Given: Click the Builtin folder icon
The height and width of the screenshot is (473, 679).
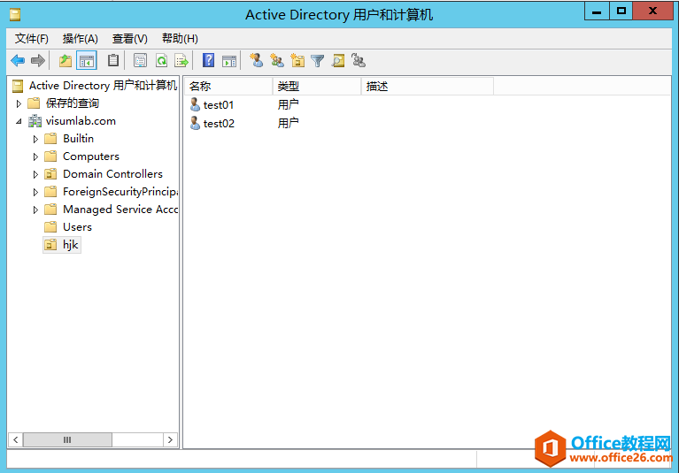Looking at the screenshot, I should (50, 138).
